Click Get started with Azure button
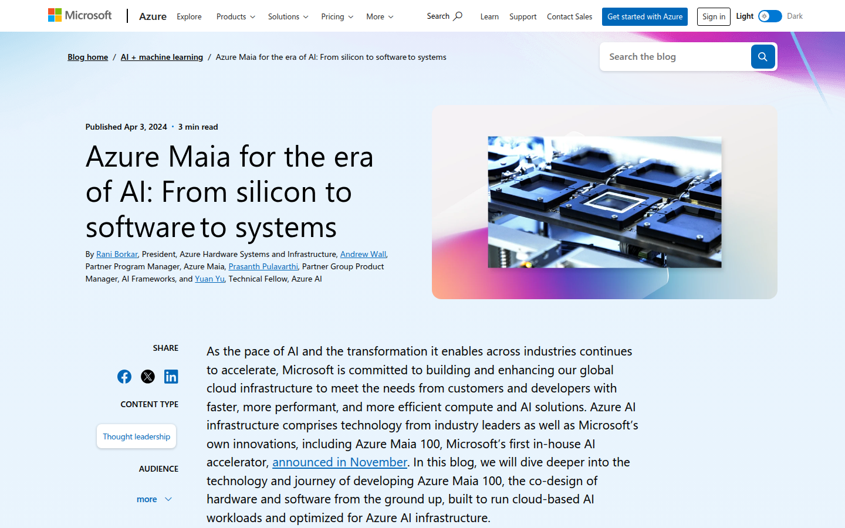The image size is (845, 528). pyautogui.click(x=645, y=16)
